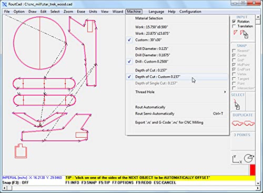Toggle the Rotation checkbox

pos(234,22)
